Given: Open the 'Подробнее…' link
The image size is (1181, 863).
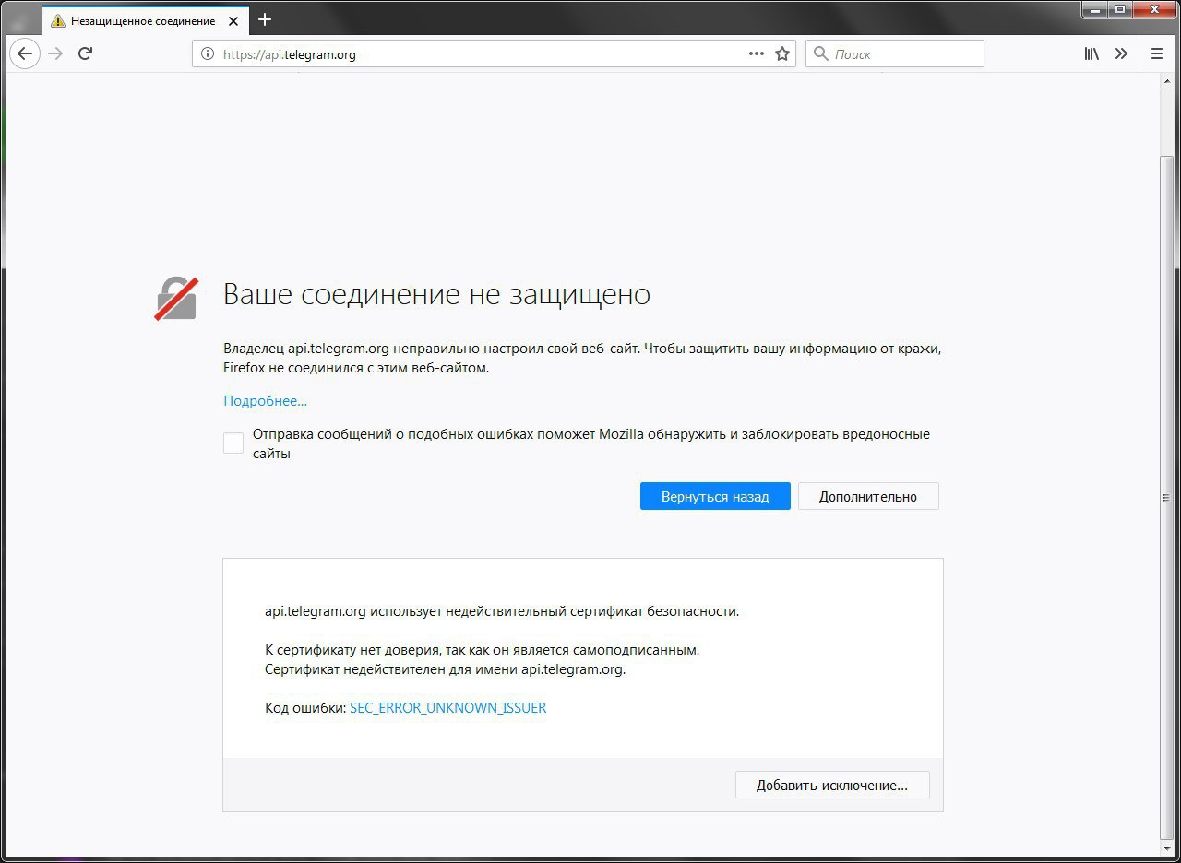Looking at the screenshot, I should (266, 401).
